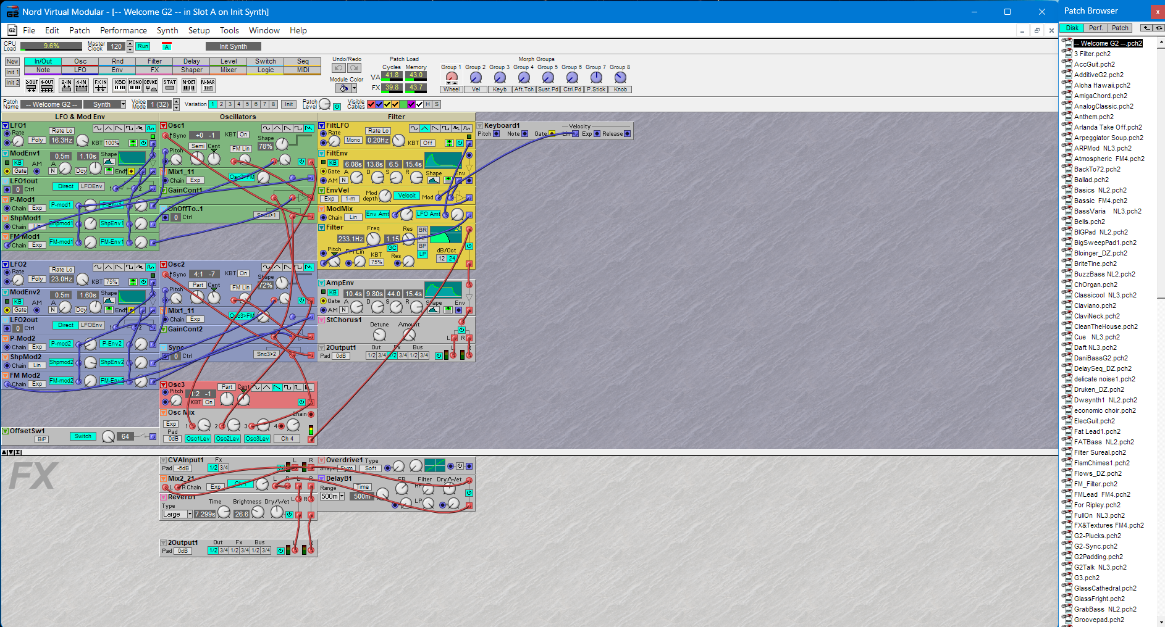Add the 2-OUT output module
Image resolution: width=1165 pixels, height=627 pixels.
32,86
